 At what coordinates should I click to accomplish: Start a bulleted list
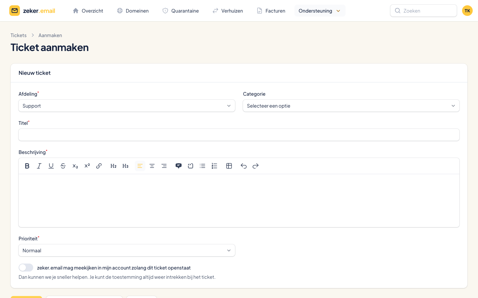coord(202,166)
